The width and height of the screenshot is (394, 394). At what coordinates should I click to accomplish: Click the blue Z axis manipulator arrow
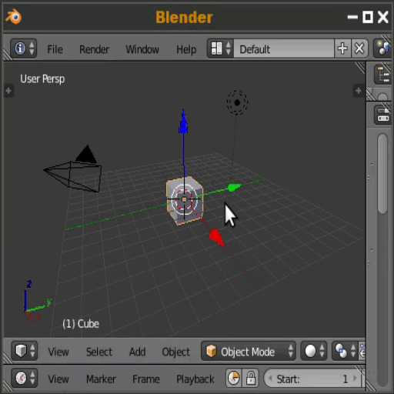point(183,122)
